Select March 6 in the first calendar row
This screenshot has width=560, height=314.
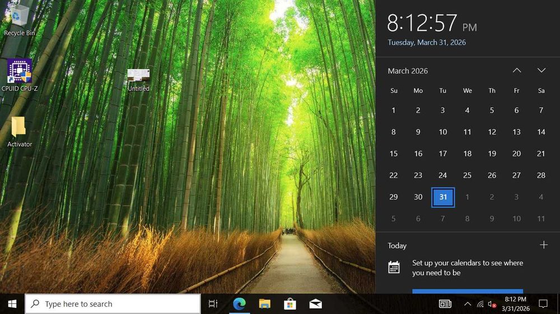coord(516,111)
